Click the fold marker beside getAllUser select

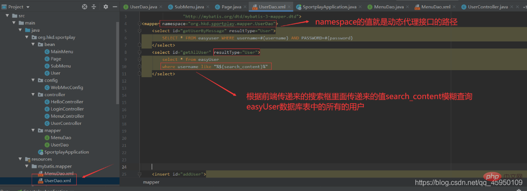[139, 52]
